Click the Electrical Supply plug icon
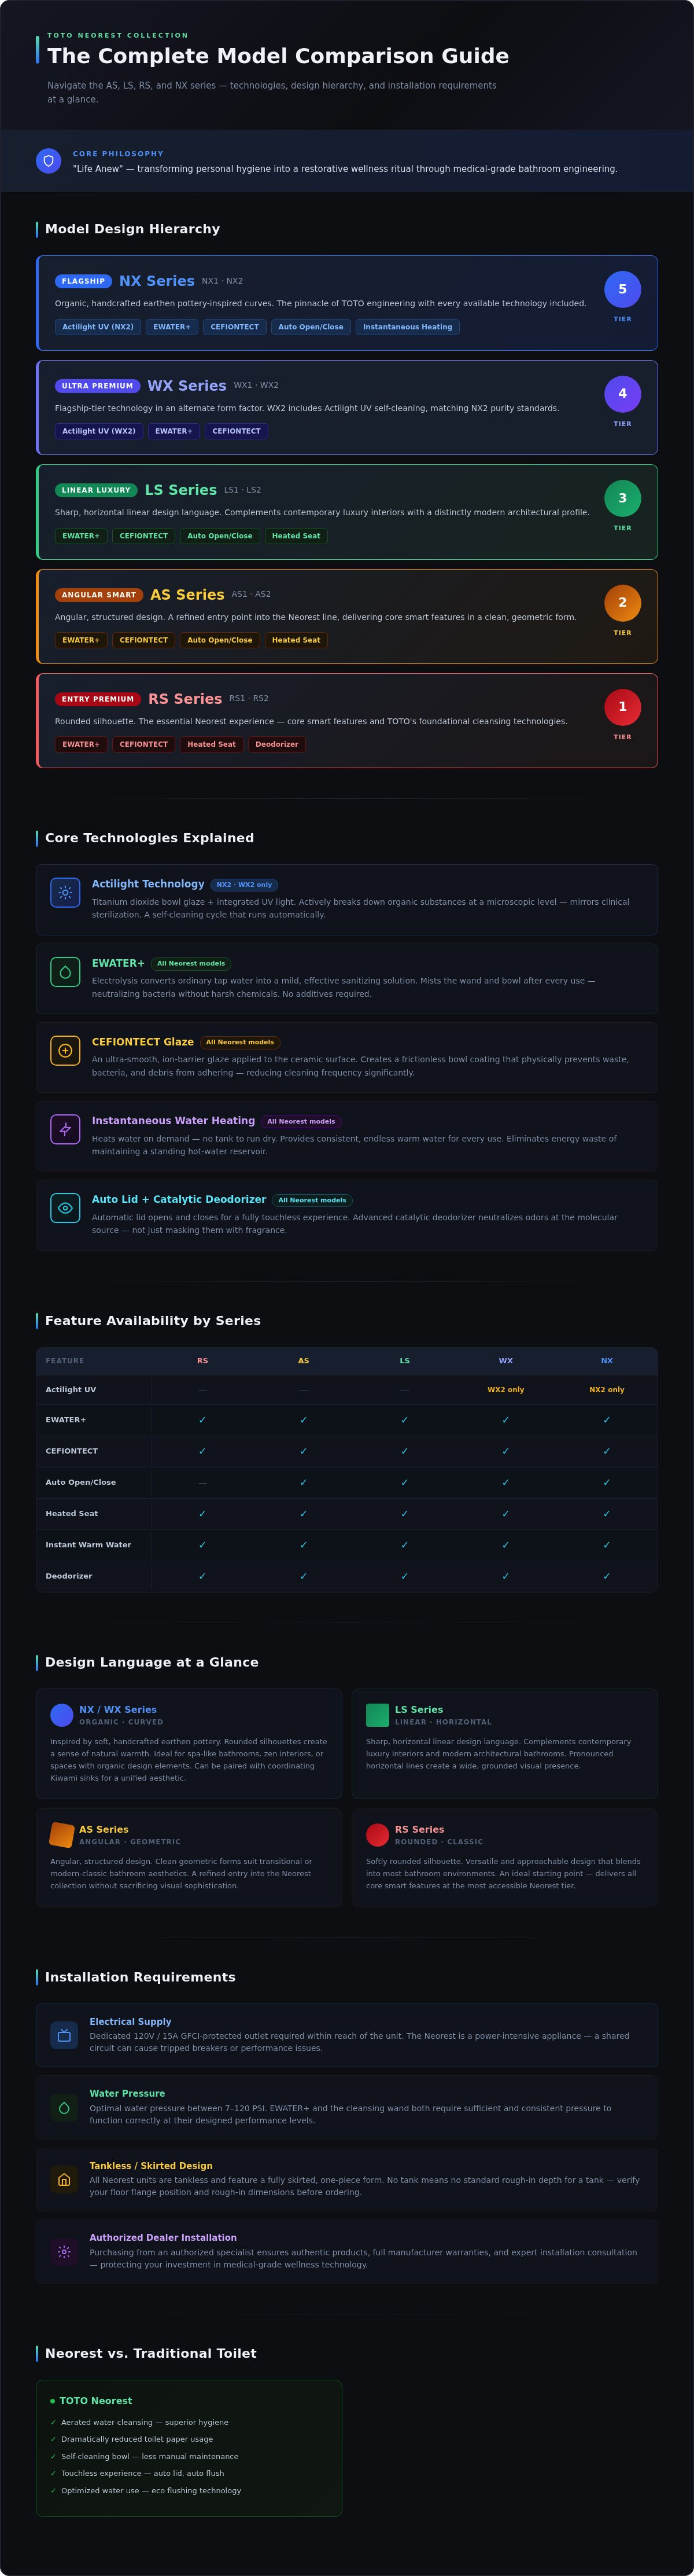694x2576 pixels. pyautogui.click(x=64, y=2035)
